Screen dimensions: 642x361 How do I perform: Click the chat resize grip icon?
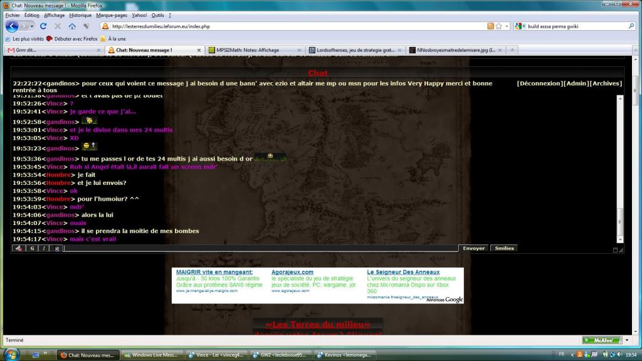621,250
